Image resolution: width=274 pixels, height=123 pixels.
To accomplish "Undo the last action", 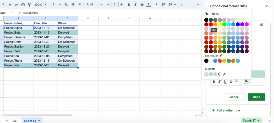I will [10, 5].
